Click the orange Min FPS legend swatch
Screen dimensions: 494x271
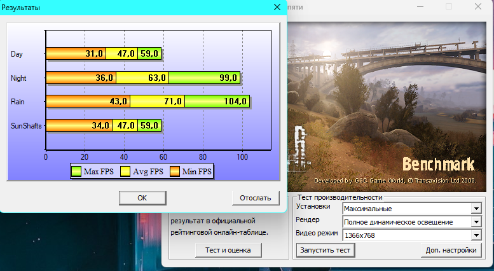(x=175, y=171)
